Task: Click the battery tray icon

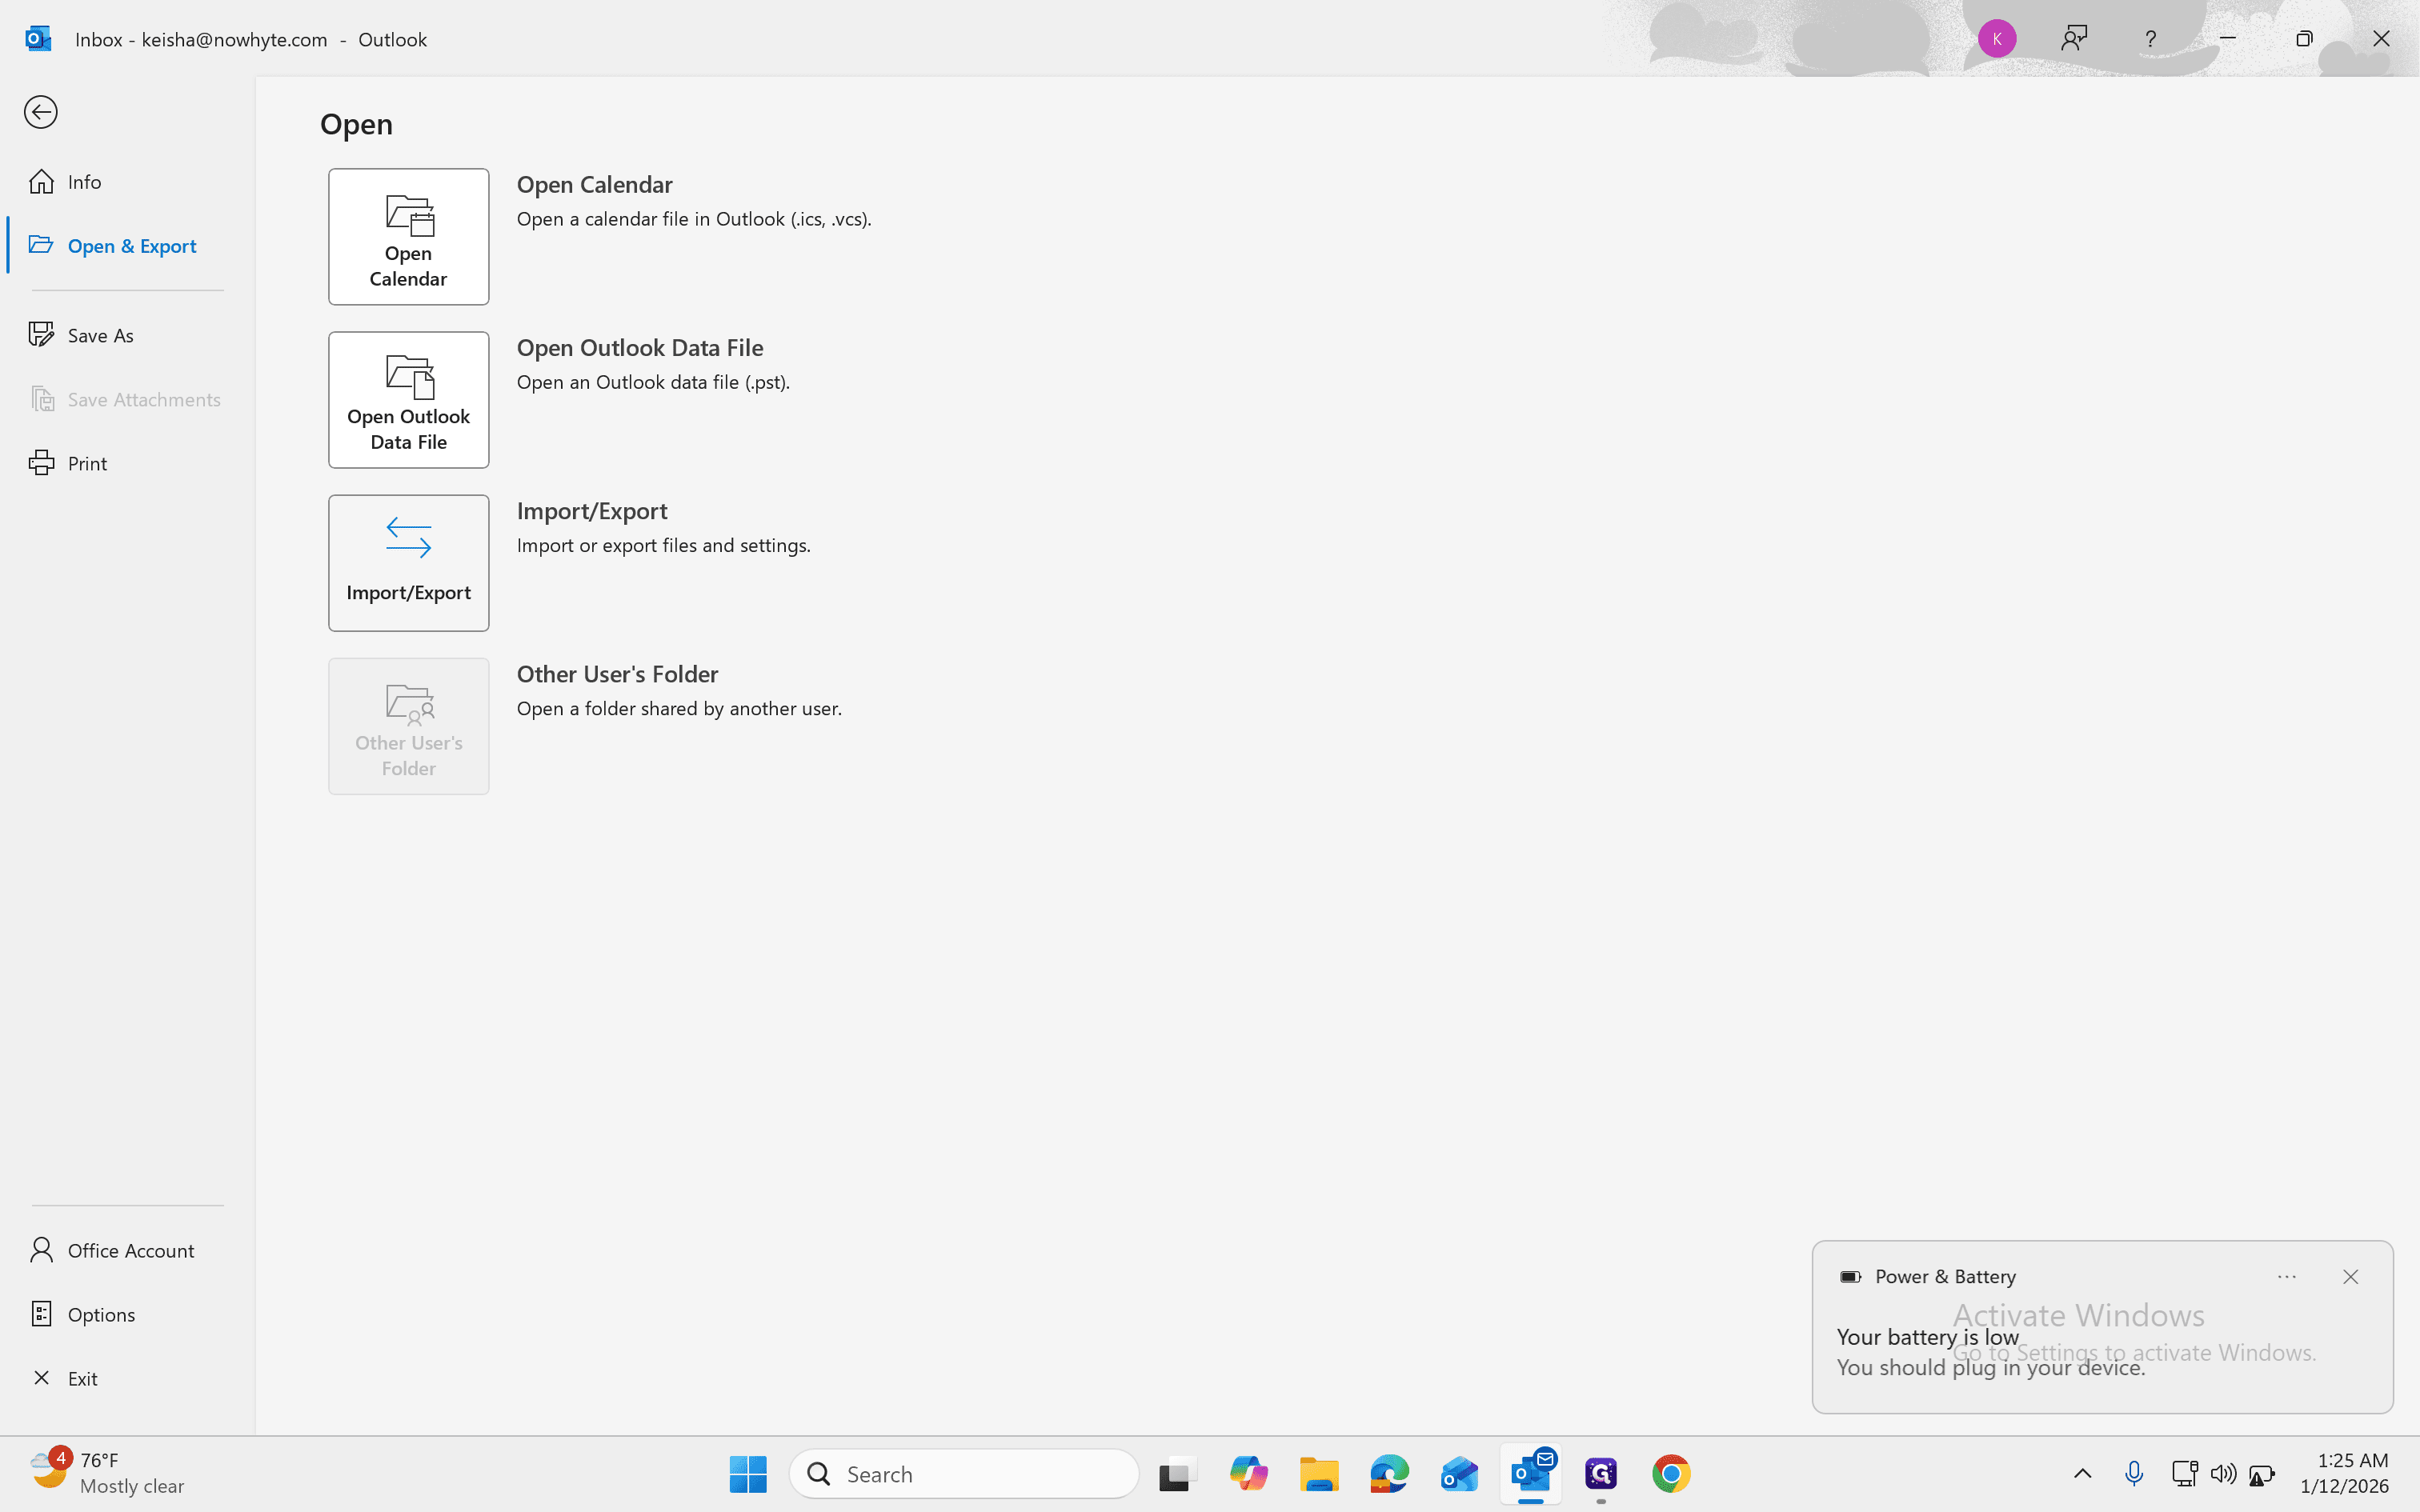Action: point(2262,1474)
